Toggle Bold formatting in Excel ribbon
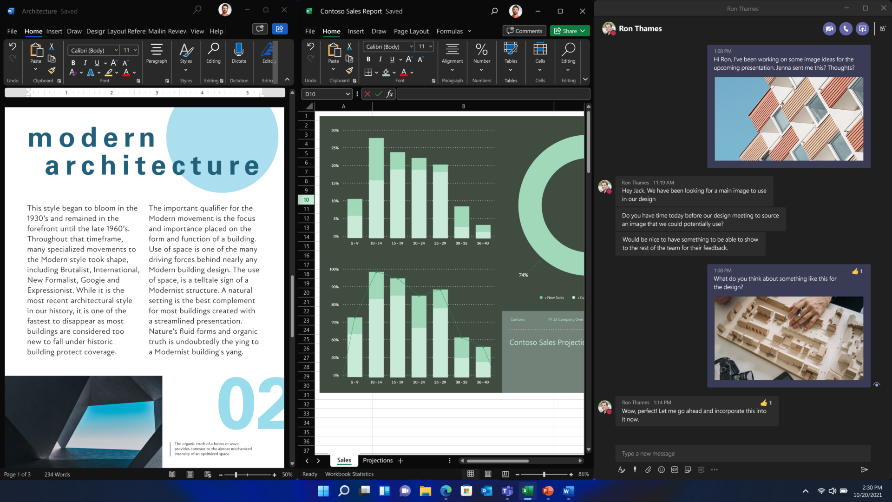The width and height of the screenshot is (892, 502). coord(369,58)
